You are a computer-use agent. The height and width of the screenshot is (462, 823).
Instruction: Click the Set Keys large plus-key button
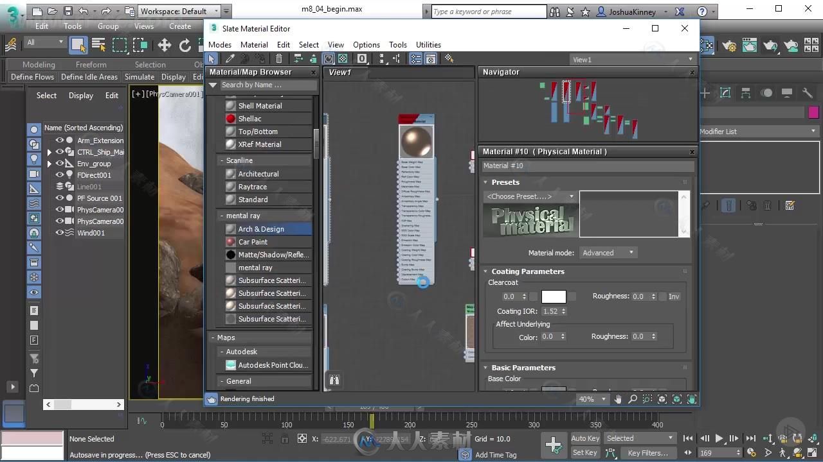click(x=554, y=444)
